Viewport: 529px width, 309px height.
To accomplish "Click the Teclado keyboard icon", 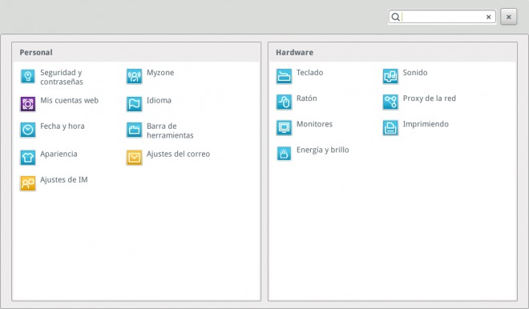I will (x=284, y=77).
